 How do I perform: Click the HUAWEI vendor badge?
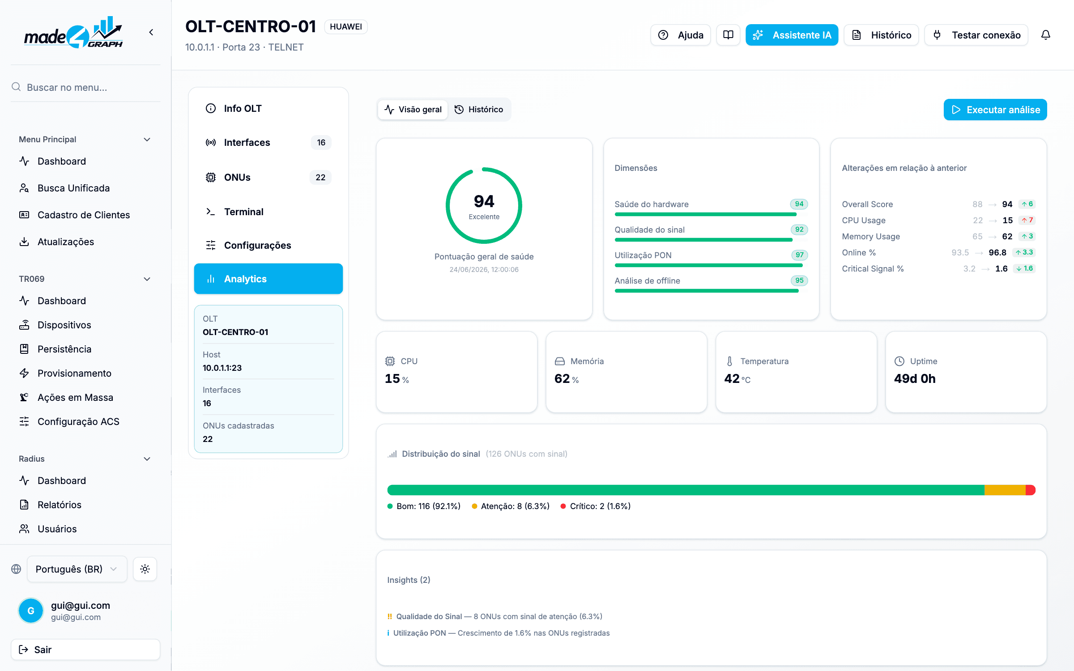point(346,27)
